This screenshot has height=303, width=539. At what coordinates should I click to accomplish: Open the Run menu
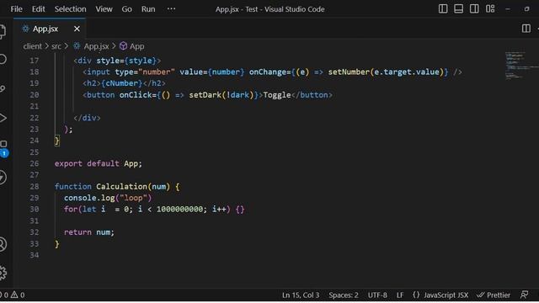(x=148, y=9)
